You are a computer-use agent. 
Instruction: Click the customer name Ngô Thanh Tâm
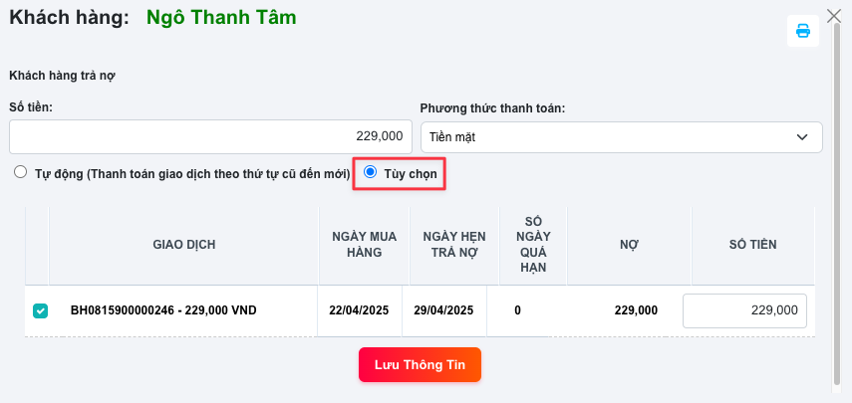[x=220, y=17]
